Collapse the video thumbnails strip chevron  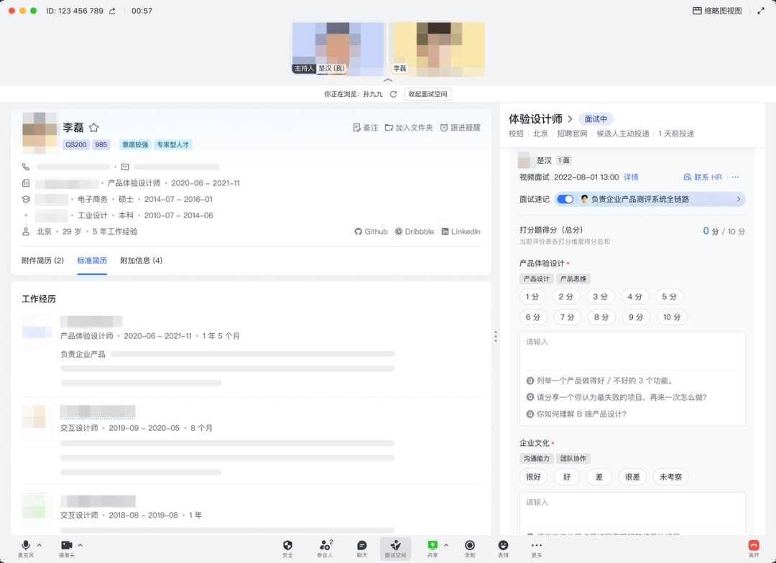(x=388, y=80)
